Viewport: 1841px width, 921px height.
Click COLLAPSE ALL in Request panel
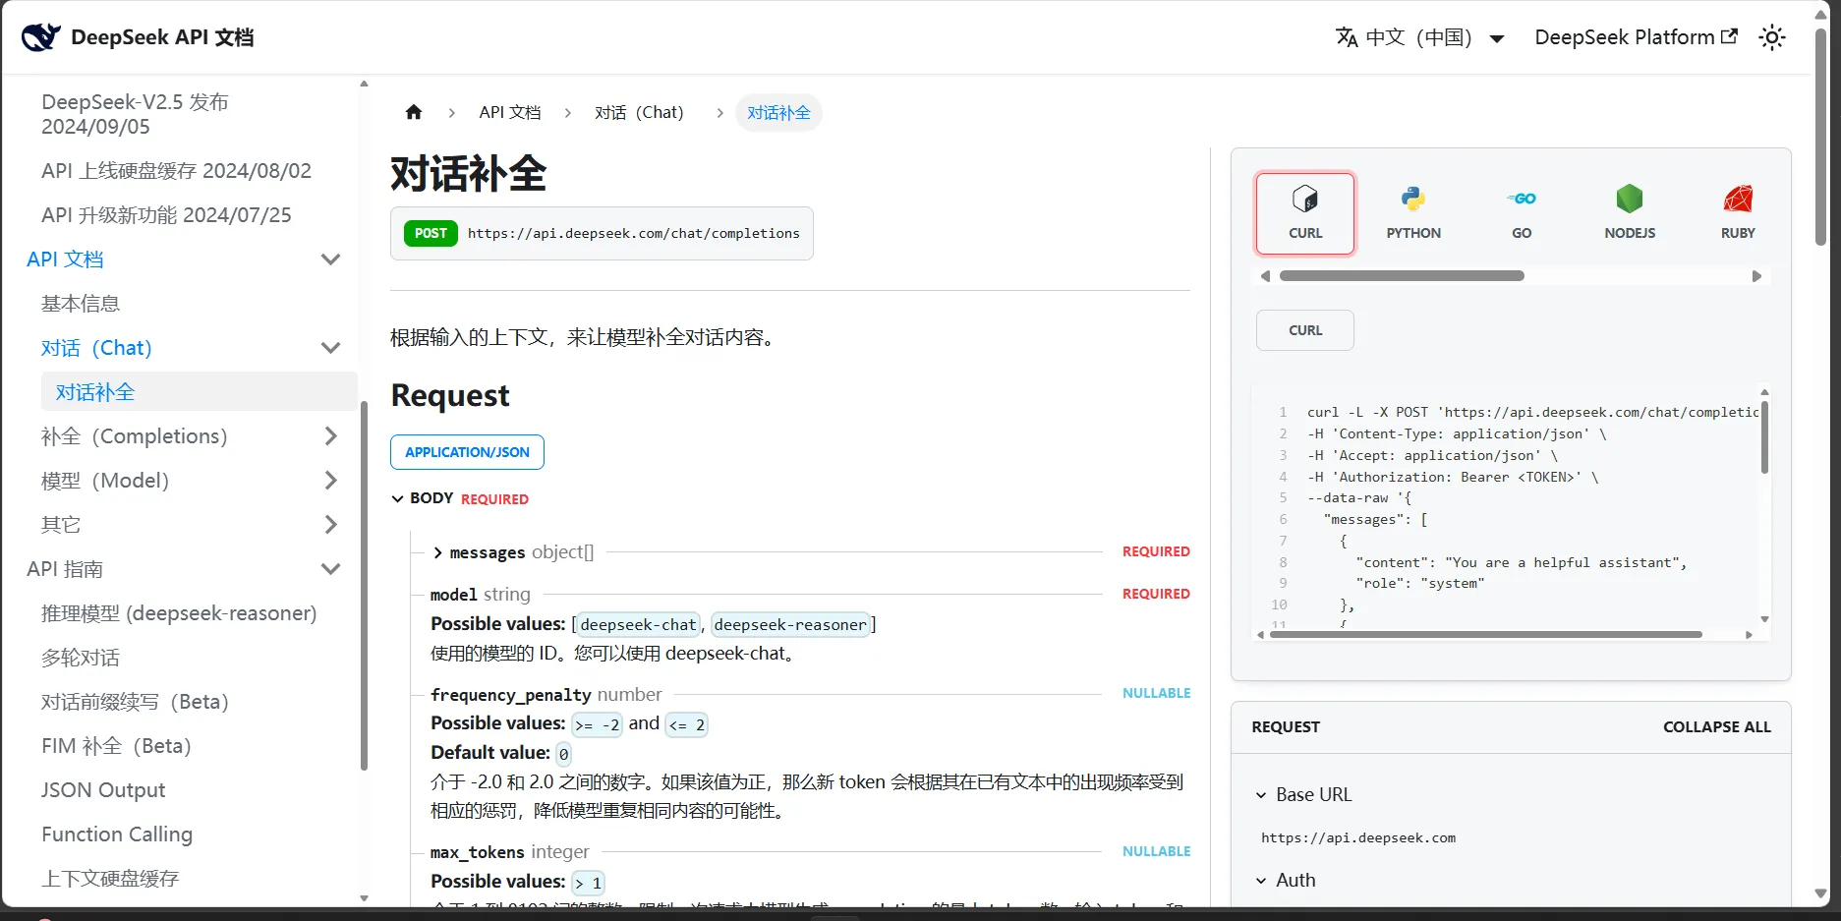(x=1716, y=727)
